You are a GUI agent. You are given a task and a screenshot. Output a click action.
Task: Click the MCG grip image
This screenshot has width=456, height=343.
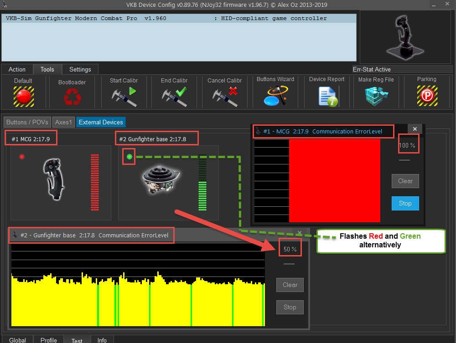(54, 179)
